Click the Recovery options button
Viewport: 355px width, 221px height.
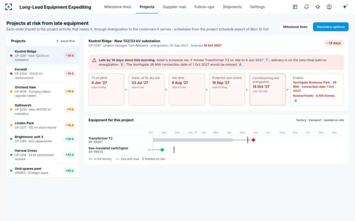(x=331, y=27)
